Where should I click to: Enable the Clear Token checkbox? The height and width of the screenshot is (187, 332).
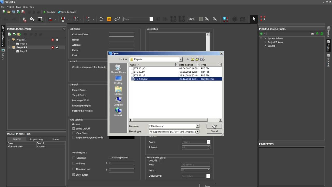74,133
